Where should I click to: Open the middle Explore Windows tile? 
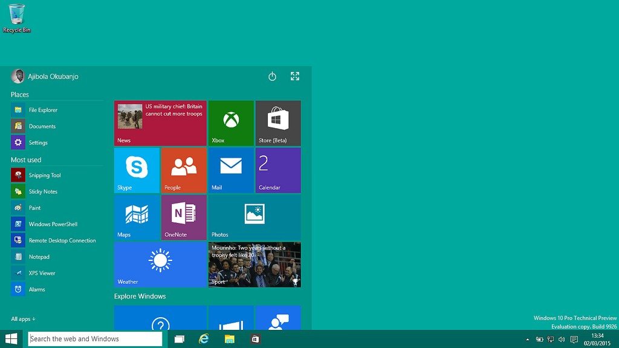click(x=231, y=318)
